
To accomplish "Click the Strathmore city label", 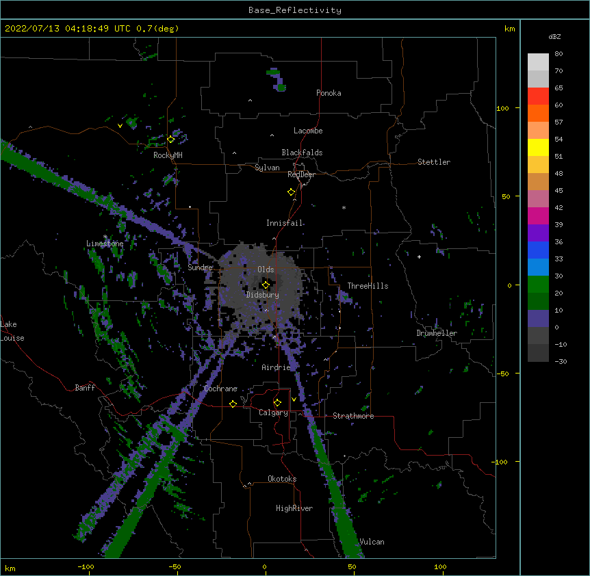I will (x=353, y=416).
